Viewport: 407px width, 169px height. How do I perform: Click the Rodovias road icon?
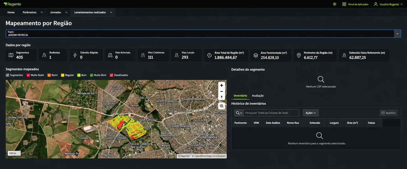(44, 55)
